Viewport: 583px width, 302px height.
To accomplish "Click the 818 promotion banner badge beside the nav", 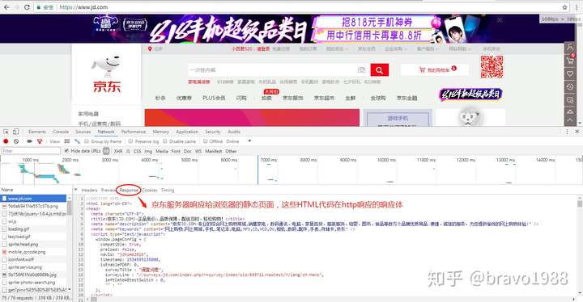I will [x=470, y=94].
